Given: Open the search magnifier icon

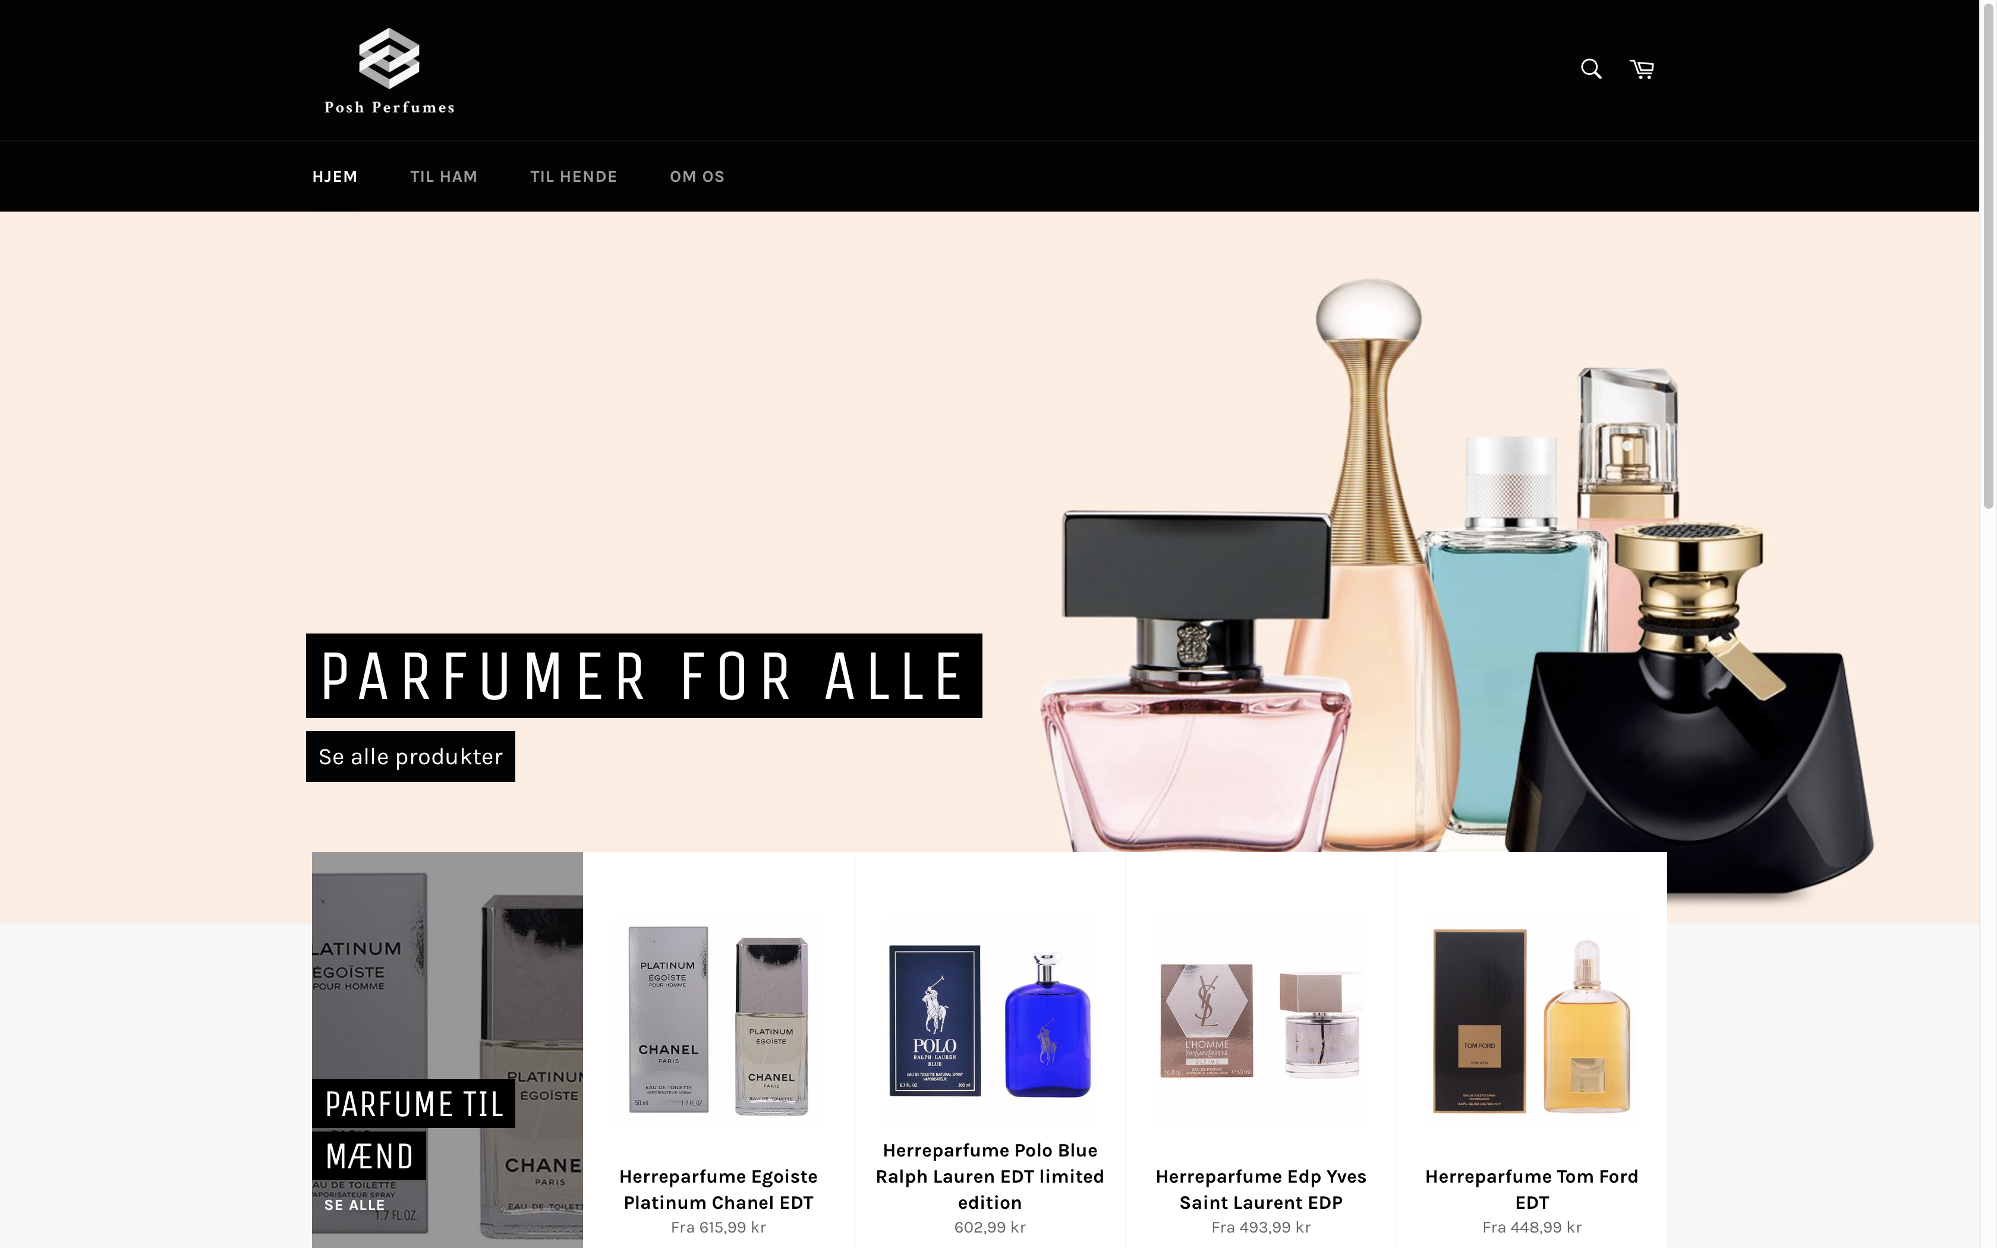Looking at the screenshot, I should (1590, 70).
